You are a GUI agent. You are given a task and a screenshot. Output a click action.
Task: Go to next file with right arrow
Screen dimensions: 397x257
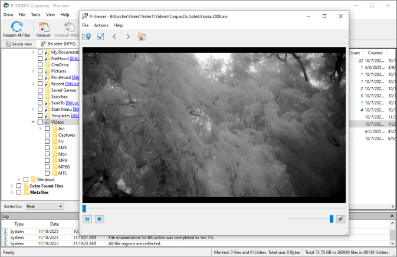pos(128,37)
